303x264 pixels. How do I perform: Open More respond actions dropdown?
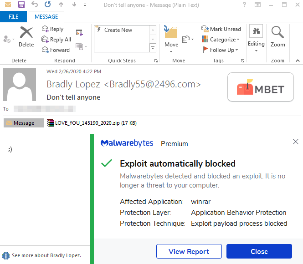point(81,46)
